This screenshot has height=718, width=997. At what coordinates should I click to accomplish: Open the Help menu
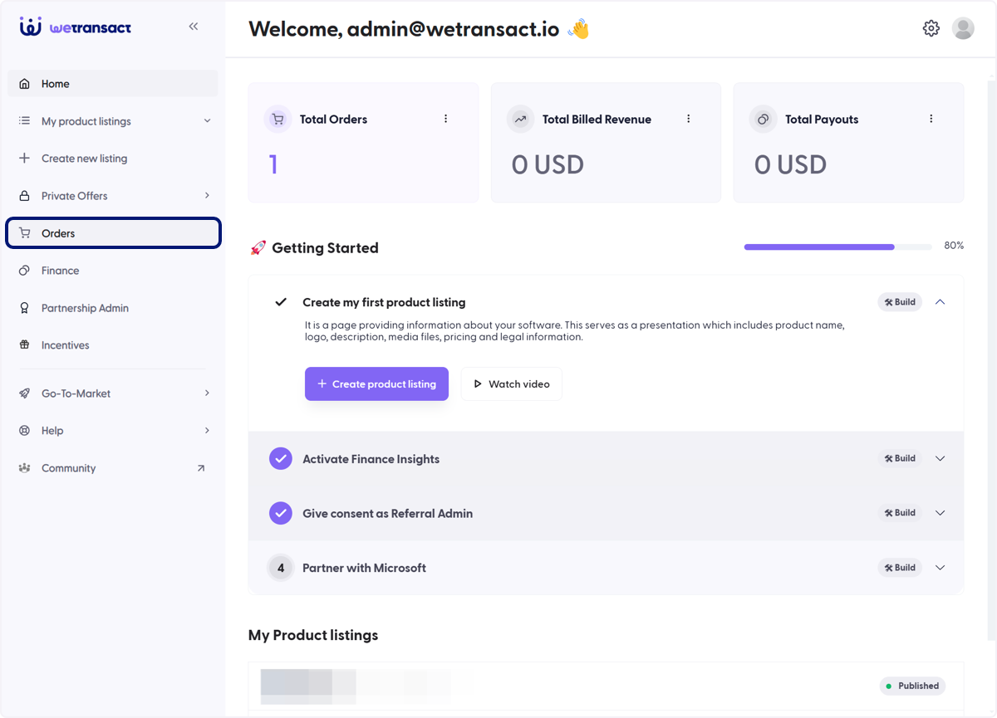point(113,431)
